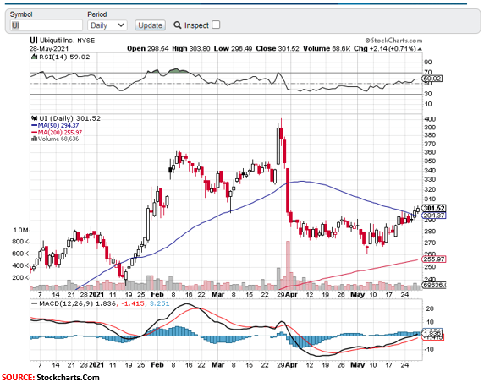This screenshot has height=382, width=484.
Task: Click the Feb label on price chart axis
Action: [157, 295]
